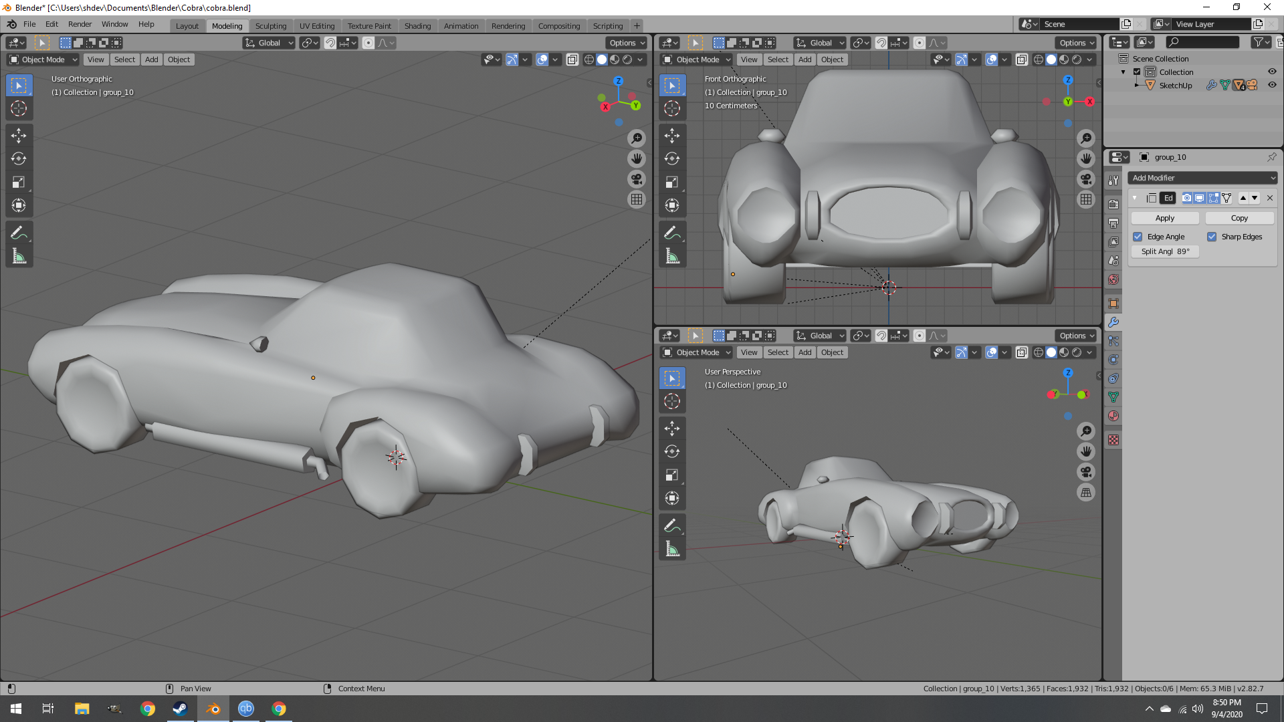
Task: Expand the SketchUp tree item
Action: tap(1137, 86)
